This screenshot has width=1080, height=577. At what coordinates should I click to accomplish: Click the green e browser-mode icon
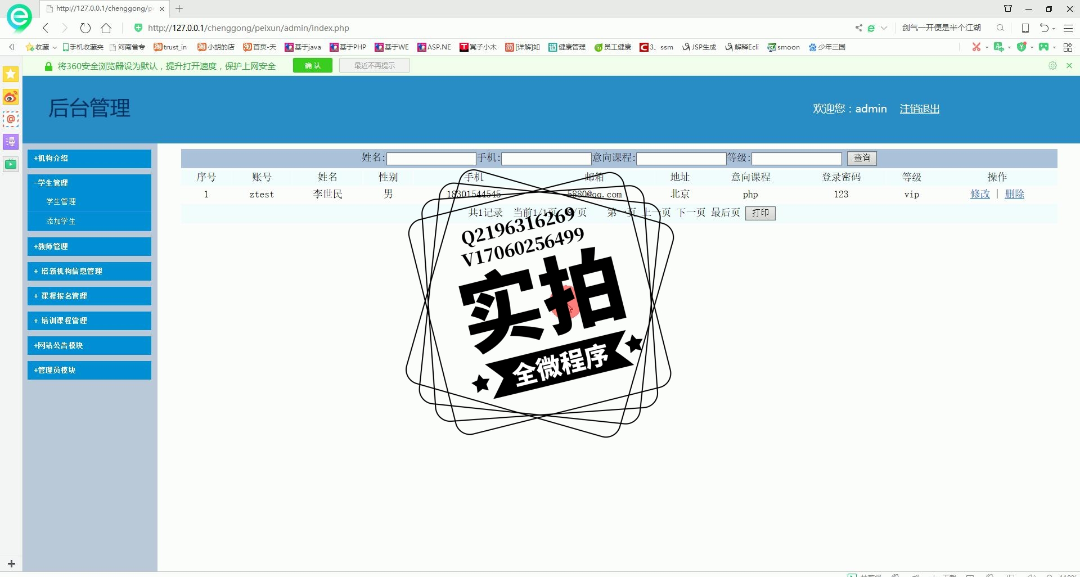[871, 28]
